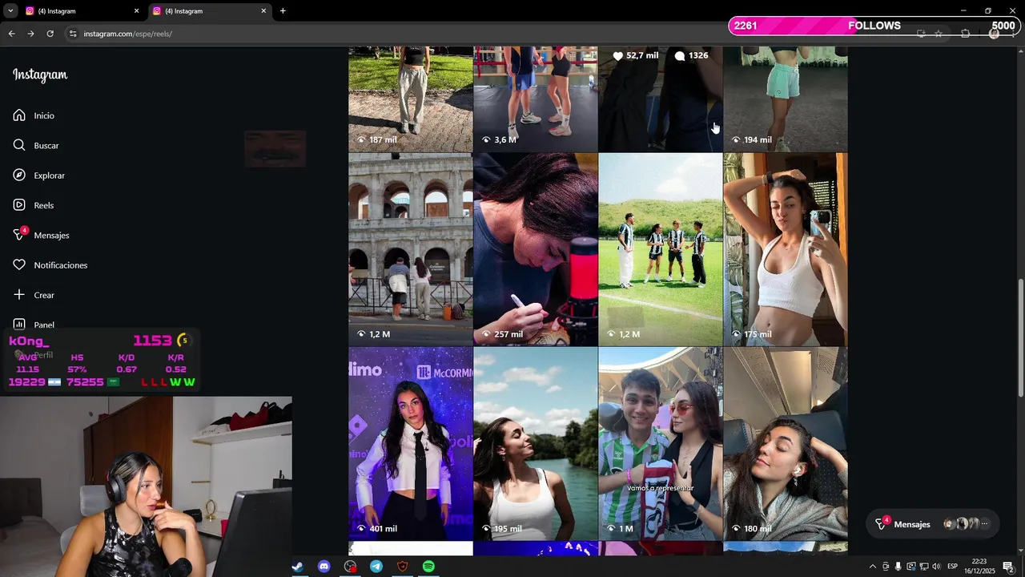
Task: Open Inicio home icon in sidebar
Action: pyautogui.click(x=19, y=115)
